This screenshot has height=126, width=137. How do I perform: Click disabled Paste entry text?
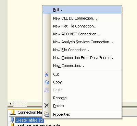(x=58, y=90)
